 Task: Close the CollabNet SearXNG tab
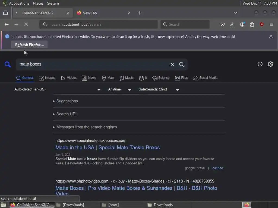pos(68,13)
